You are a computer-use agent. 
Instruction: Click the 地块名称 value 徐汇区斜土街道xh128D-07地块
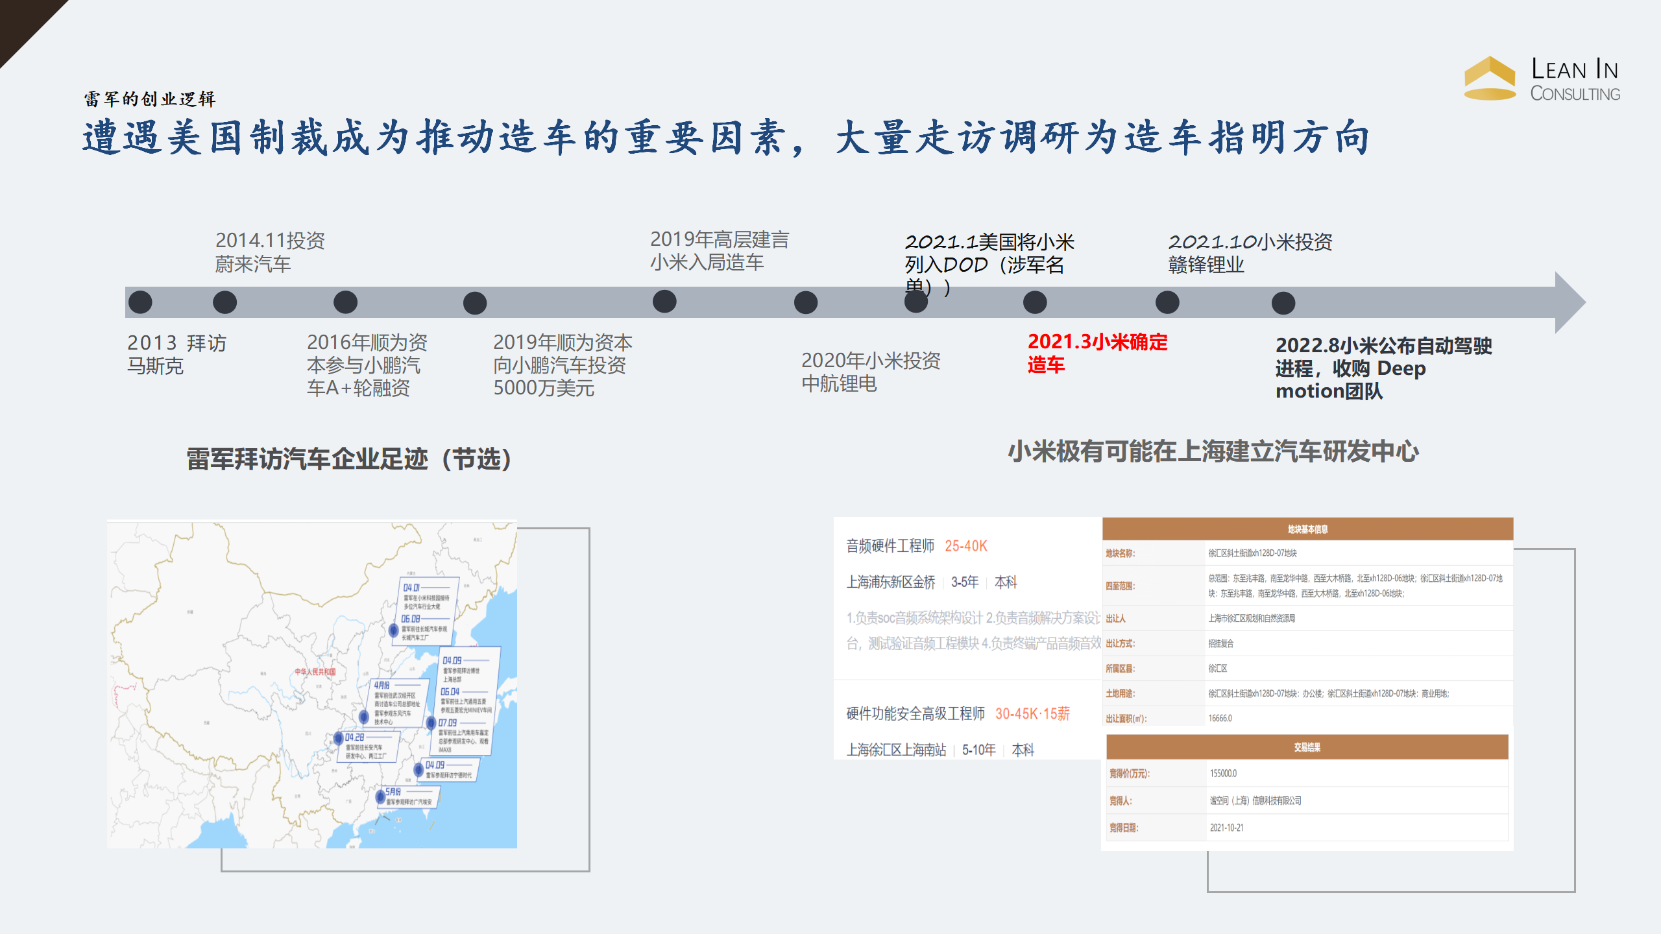1252,553
